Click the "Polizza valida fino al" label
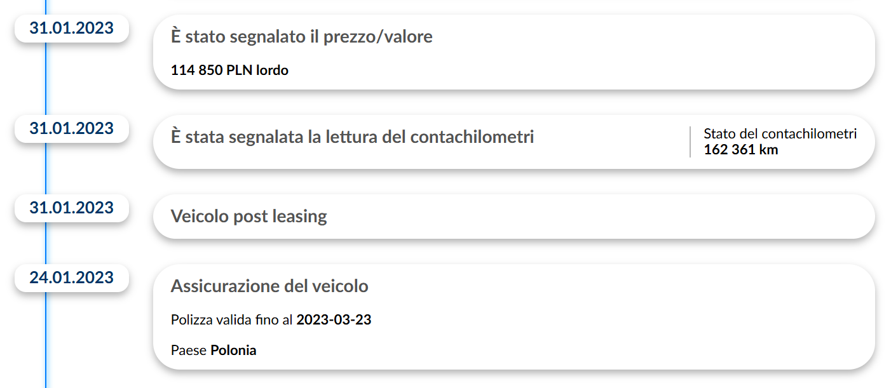 tap(232, 320)
